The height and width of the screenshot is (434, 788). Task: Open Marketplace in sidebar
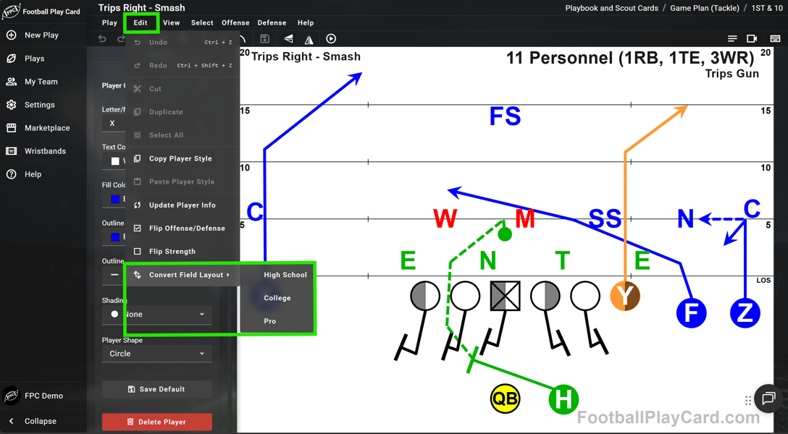(x=42, y=128)
